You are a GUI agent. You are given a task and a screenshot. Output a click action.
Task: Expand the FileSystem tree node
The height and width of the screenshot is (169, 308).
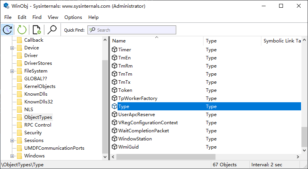(x=12, y=71)
